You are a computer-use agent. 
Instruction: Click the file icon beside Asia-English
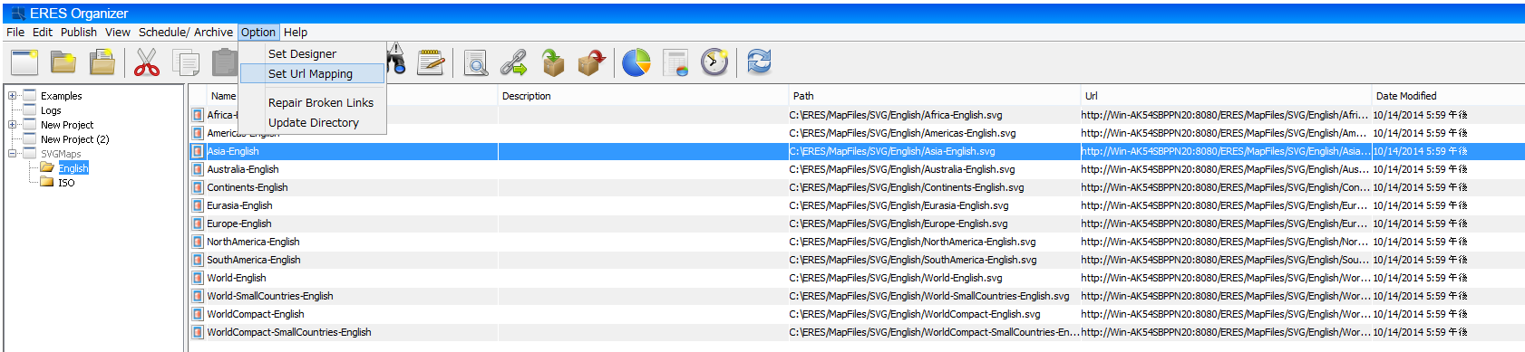click(198, 151)
